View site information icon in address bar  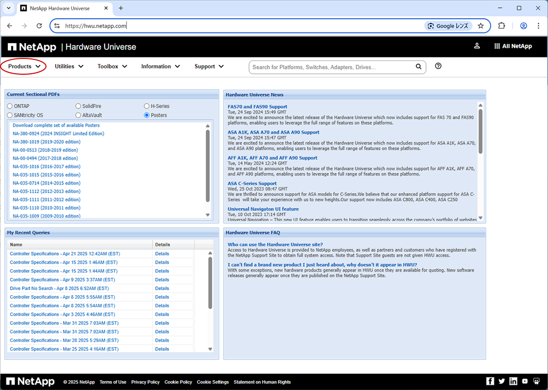(x=57, y=26)
